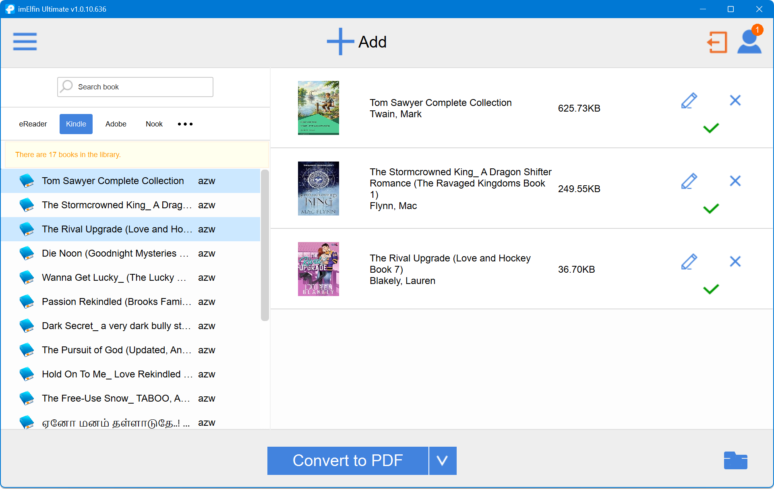774x489 pixels.
Task: Select The Free-Use Snow_ TABOO row
Action: [130, 398]
